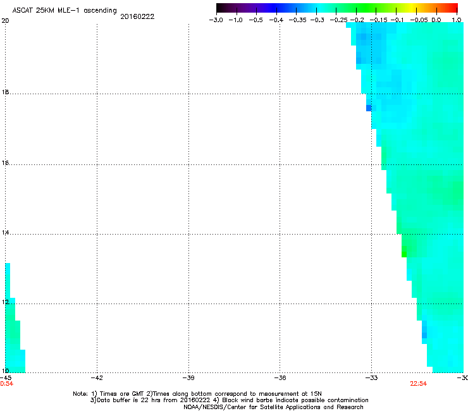
Task: Click the red 22:54 swath time label
Action: coord(418,384)
